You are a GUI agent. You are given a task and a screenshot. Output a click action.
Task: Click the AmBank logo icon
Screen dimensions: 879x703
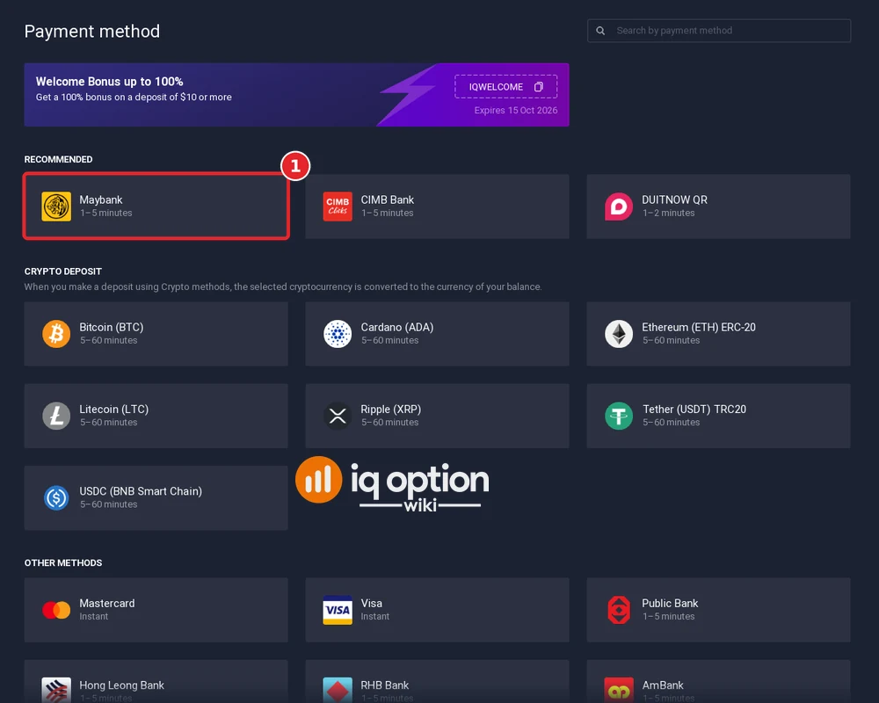619,690
